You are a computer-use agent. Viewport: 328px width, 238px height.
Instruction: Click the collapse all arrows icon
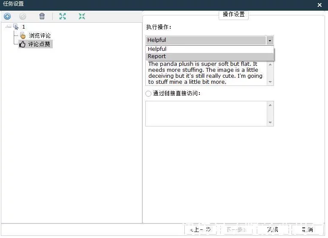click(x=82, y=16)
